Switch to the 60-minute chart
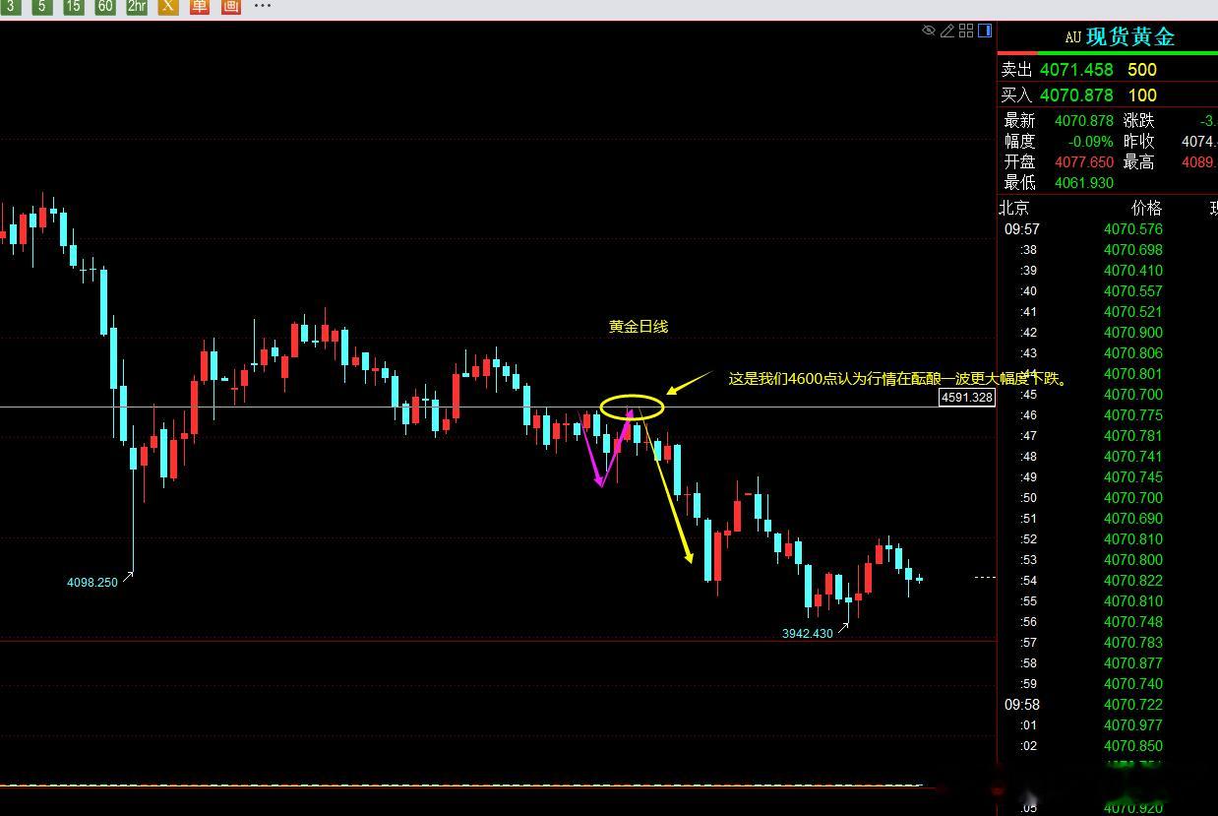 pyautogui.click(x=105, y=6)
